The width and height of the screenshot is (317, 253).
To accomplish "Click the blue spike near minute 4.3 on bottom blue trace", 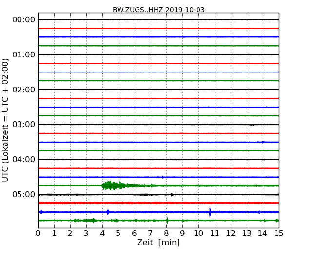I will (108, 212).
